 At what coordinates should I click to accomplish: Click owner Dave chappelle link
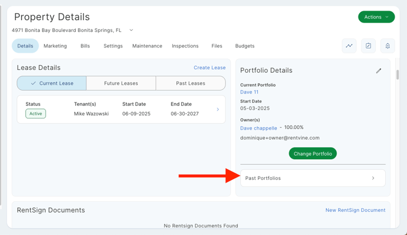tap(259, 128)
